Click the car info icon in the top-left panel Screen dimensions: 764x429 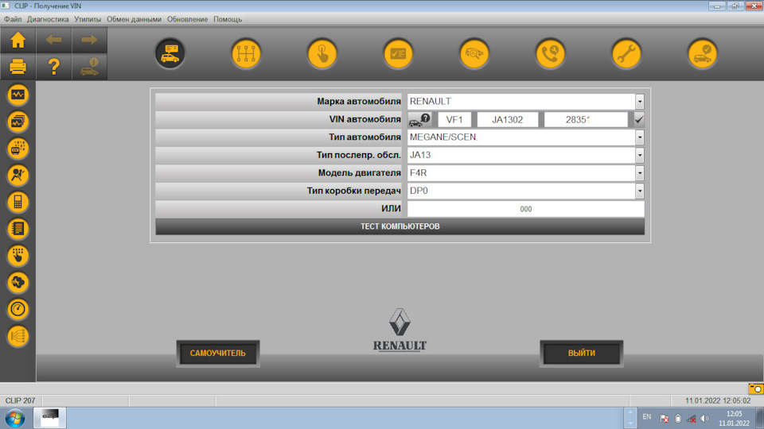[89, 66]
